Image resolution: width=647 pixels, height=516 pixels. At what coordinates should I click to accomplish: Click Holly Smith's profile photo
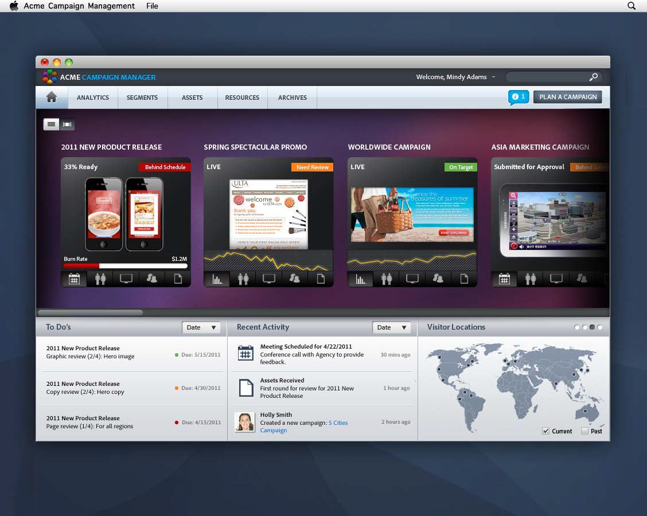[244, 422]
